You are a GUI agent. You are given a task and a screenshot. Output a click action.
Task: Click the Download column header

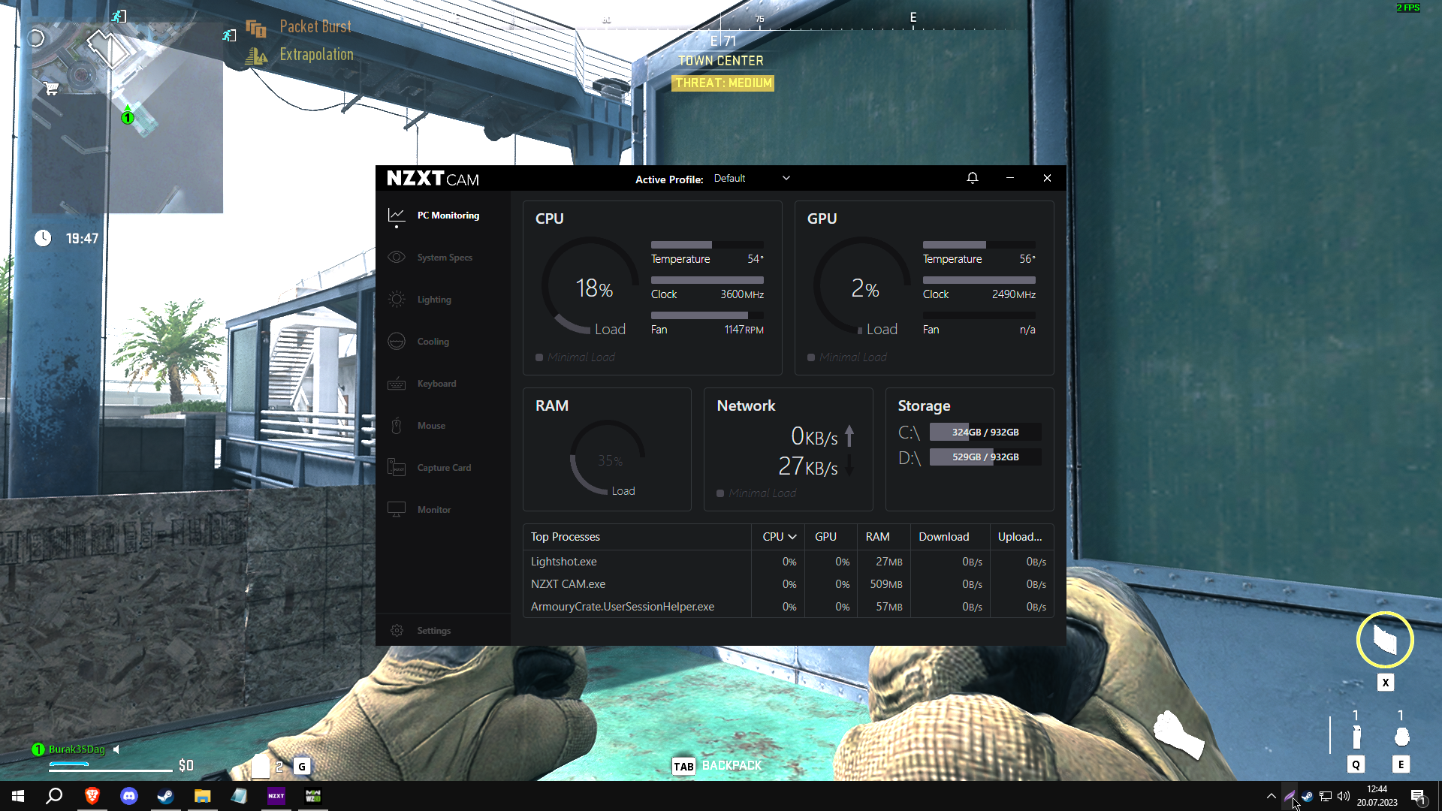943,537
